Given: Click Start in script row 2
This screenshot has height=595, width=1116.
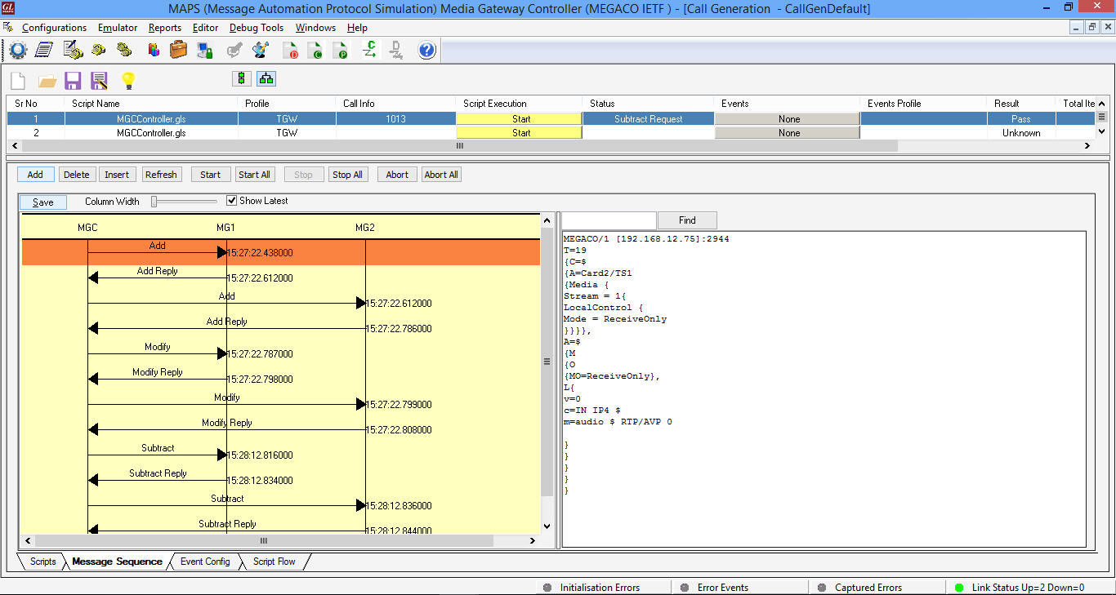Looking at the screenshot, I should coord(519,133).
